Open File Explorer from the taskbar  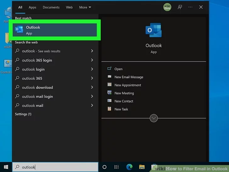[142, 167]
